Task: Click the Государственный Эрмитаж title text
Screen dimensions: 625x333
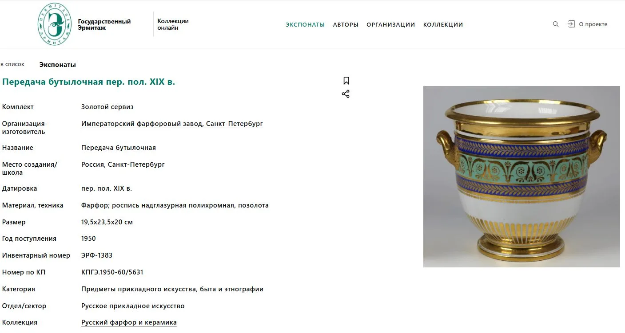Action: [x=104, y=24]
